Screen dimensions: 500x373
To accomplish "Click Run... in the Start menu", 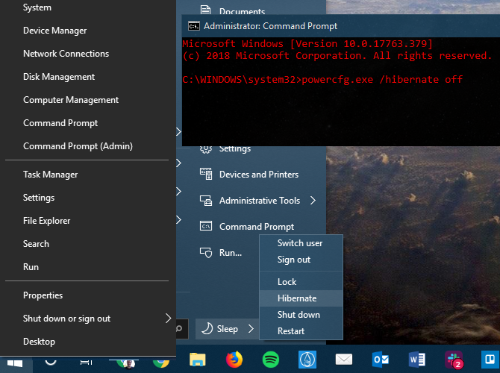I will pyautogui.click(x=230, y=253).
